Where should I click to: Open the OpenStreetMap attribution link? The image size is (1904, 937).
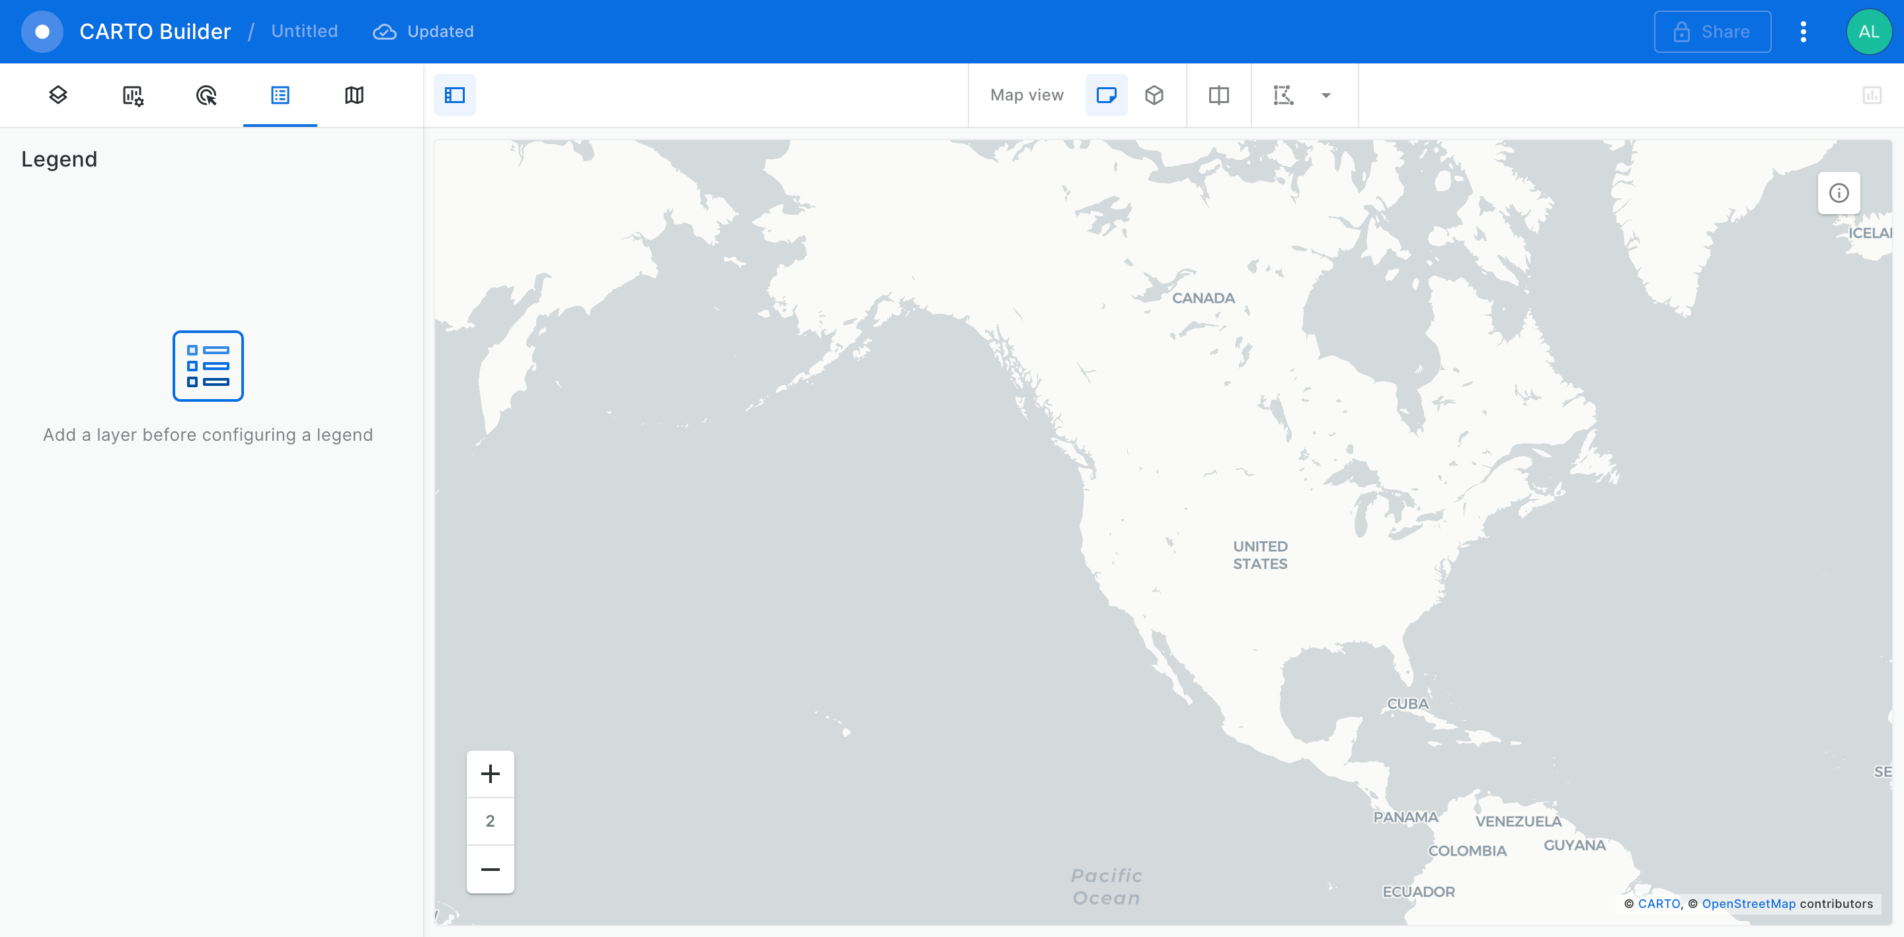point(1748,904)
